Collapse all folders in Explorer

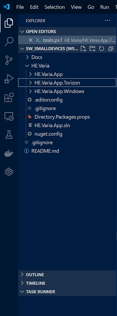pos(111,48)
